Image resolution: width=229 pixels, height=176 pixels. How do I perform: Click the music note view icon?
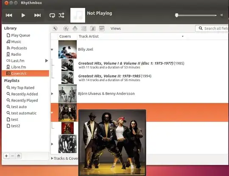[x=93, y=28]
